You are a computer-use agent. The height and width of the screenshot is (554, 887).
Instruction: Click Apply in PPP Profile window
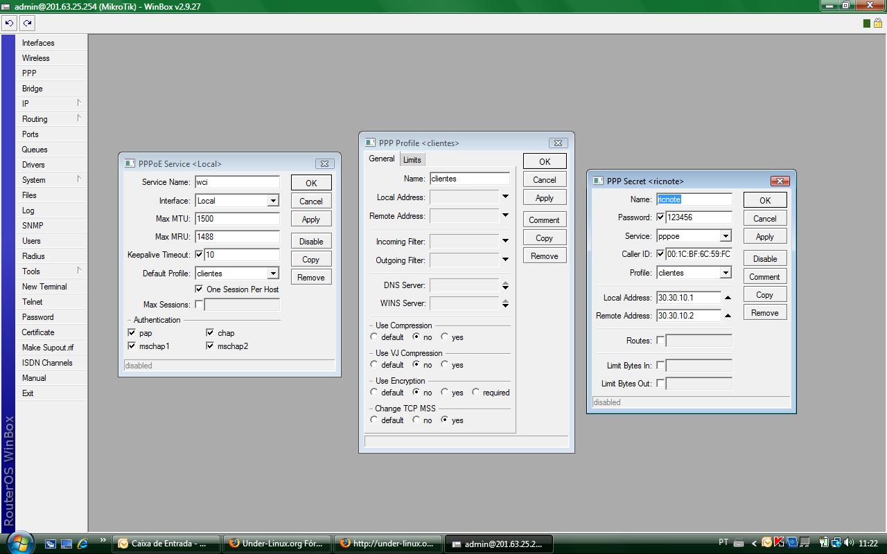pos(545,198)
